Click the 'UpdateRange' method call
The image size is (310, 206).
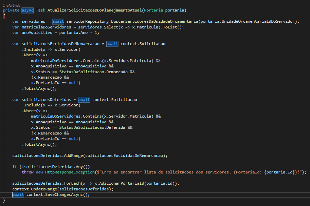[44, 189]
